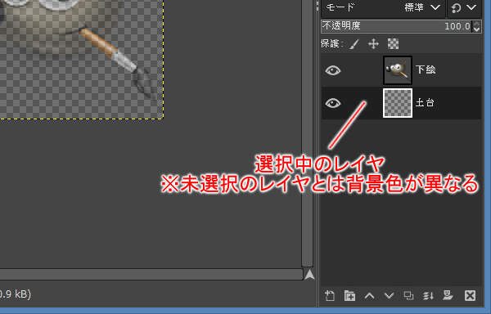Select the 土台 layer thumbnail

(398, 103)
